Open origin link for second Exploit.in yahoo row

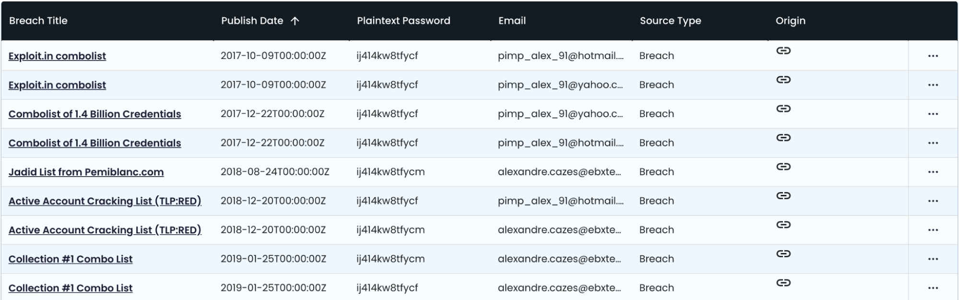tap(783, 80)
